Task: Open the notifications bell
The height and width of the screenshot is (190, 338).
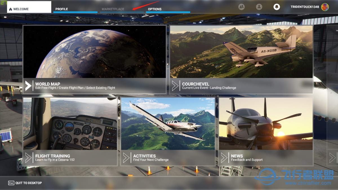Action: pyautogui.click(x=277, y=7)
